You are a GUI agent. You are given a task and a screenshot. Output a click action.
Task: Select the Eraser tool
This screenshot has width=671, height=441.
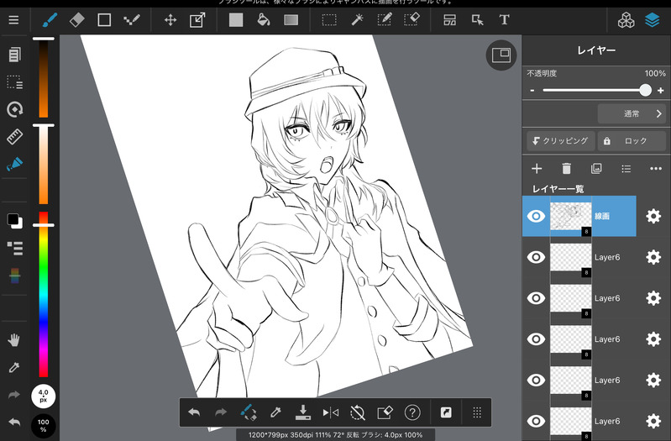click(x=77, y=19)
